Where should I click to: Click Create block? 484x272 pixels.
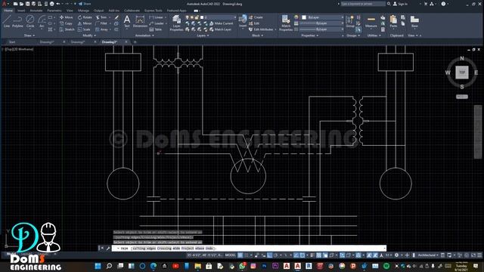pos(256,17)
